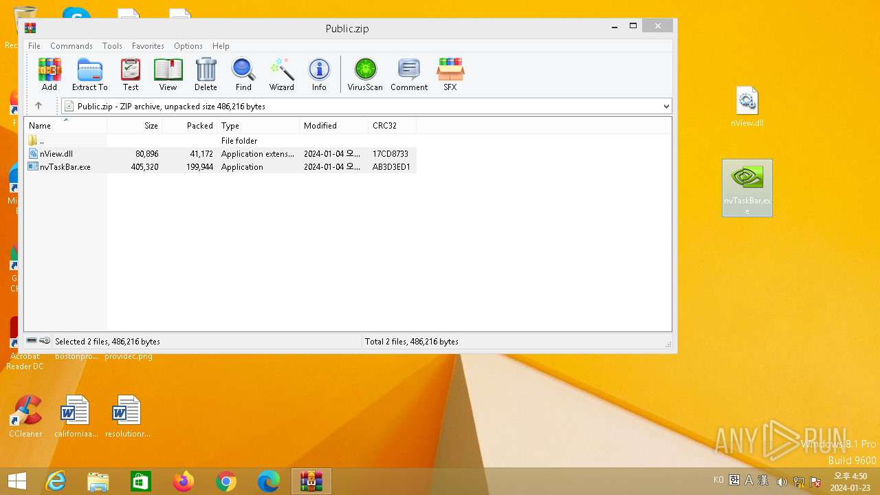Open the Tools menu
The width and height of the screenshot is (880, 495).
[112, 45]
